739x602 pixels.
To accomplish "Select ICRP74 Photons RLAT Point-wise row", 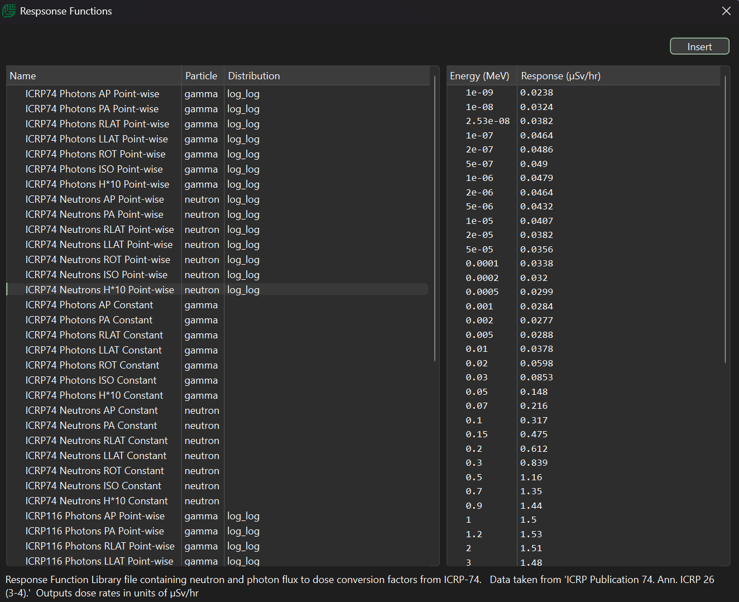I will 217,124.
